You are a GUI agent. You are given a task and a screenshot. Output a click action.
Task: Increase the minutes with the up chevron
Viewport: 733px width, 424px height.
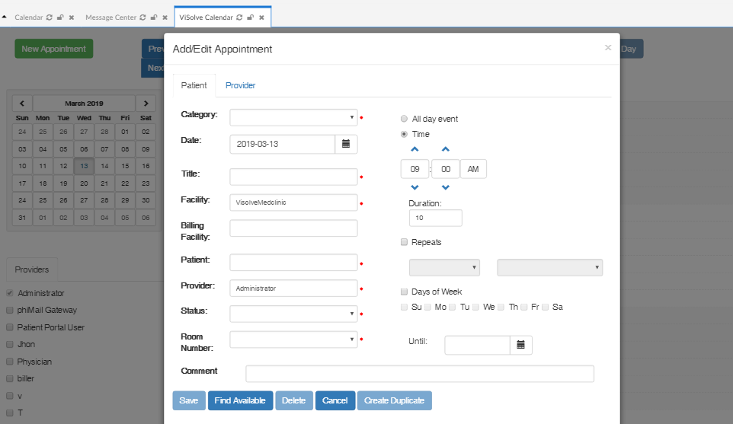(446, 149)
